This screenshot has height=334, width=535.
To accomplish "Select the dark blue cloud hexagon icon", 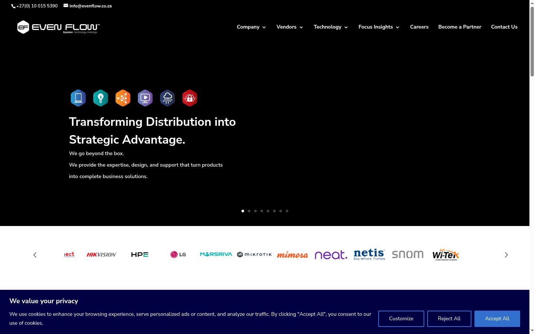I will [x=168, y=98].
